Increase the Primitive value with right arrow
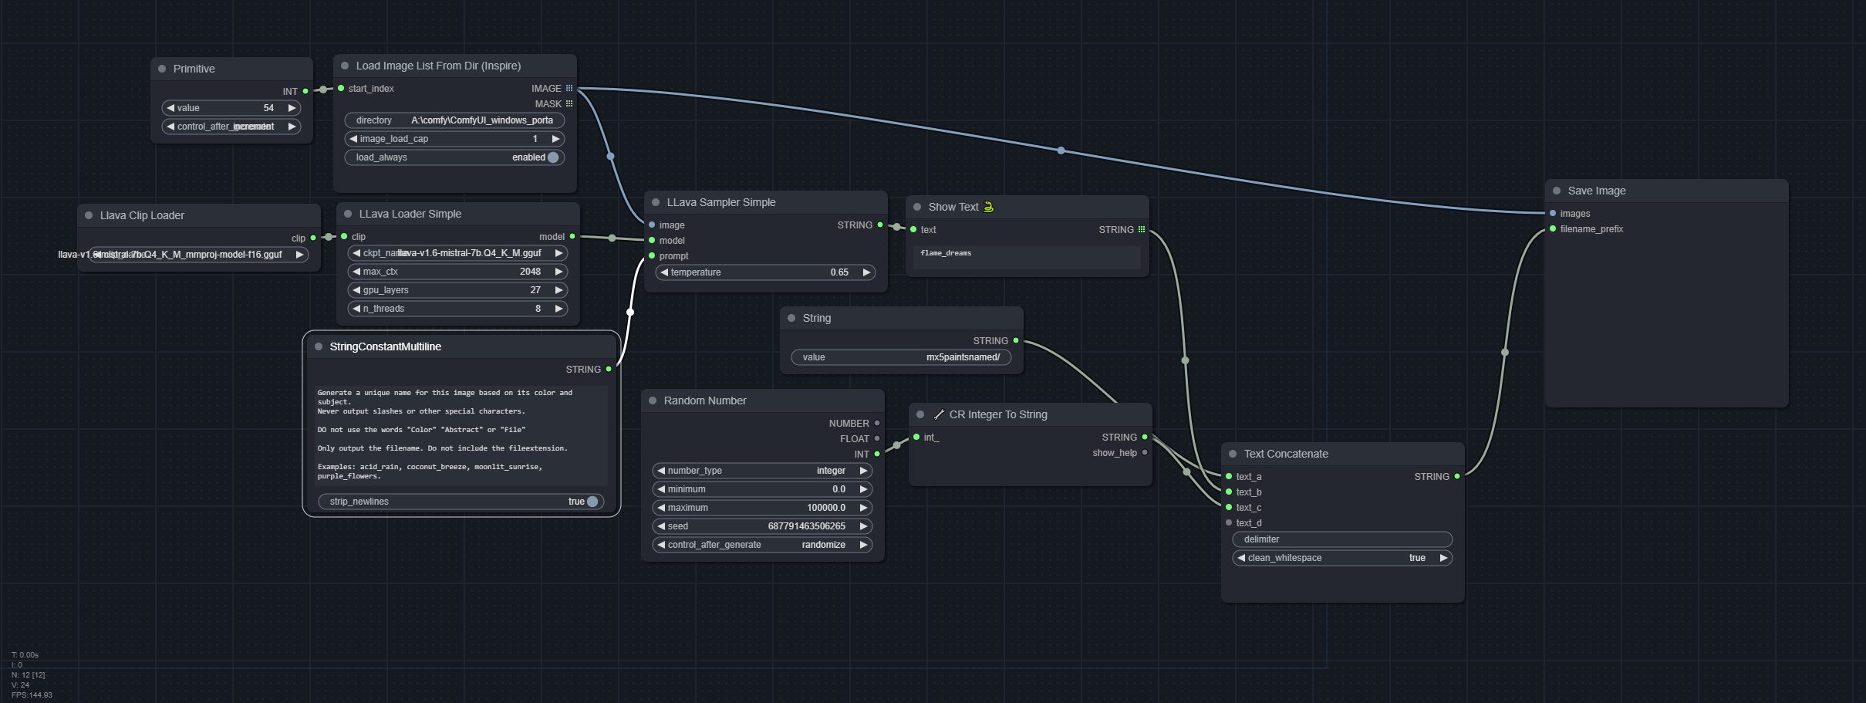1866x703 pixels. [x=292, y=108]
